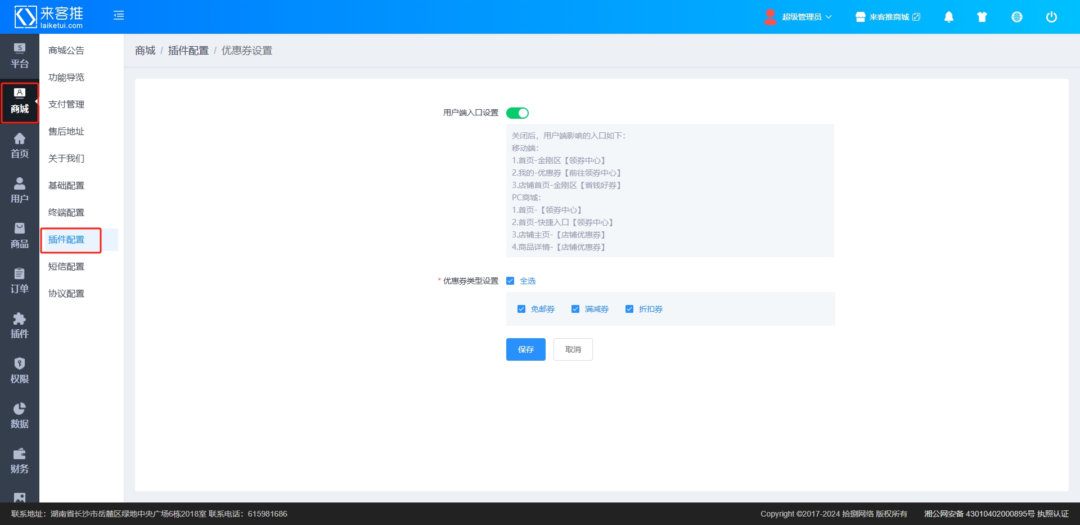Click the power logout icon

click(1051, 17)
